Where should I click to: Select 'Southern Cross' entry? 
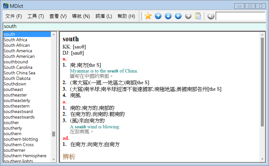(27, 145)
